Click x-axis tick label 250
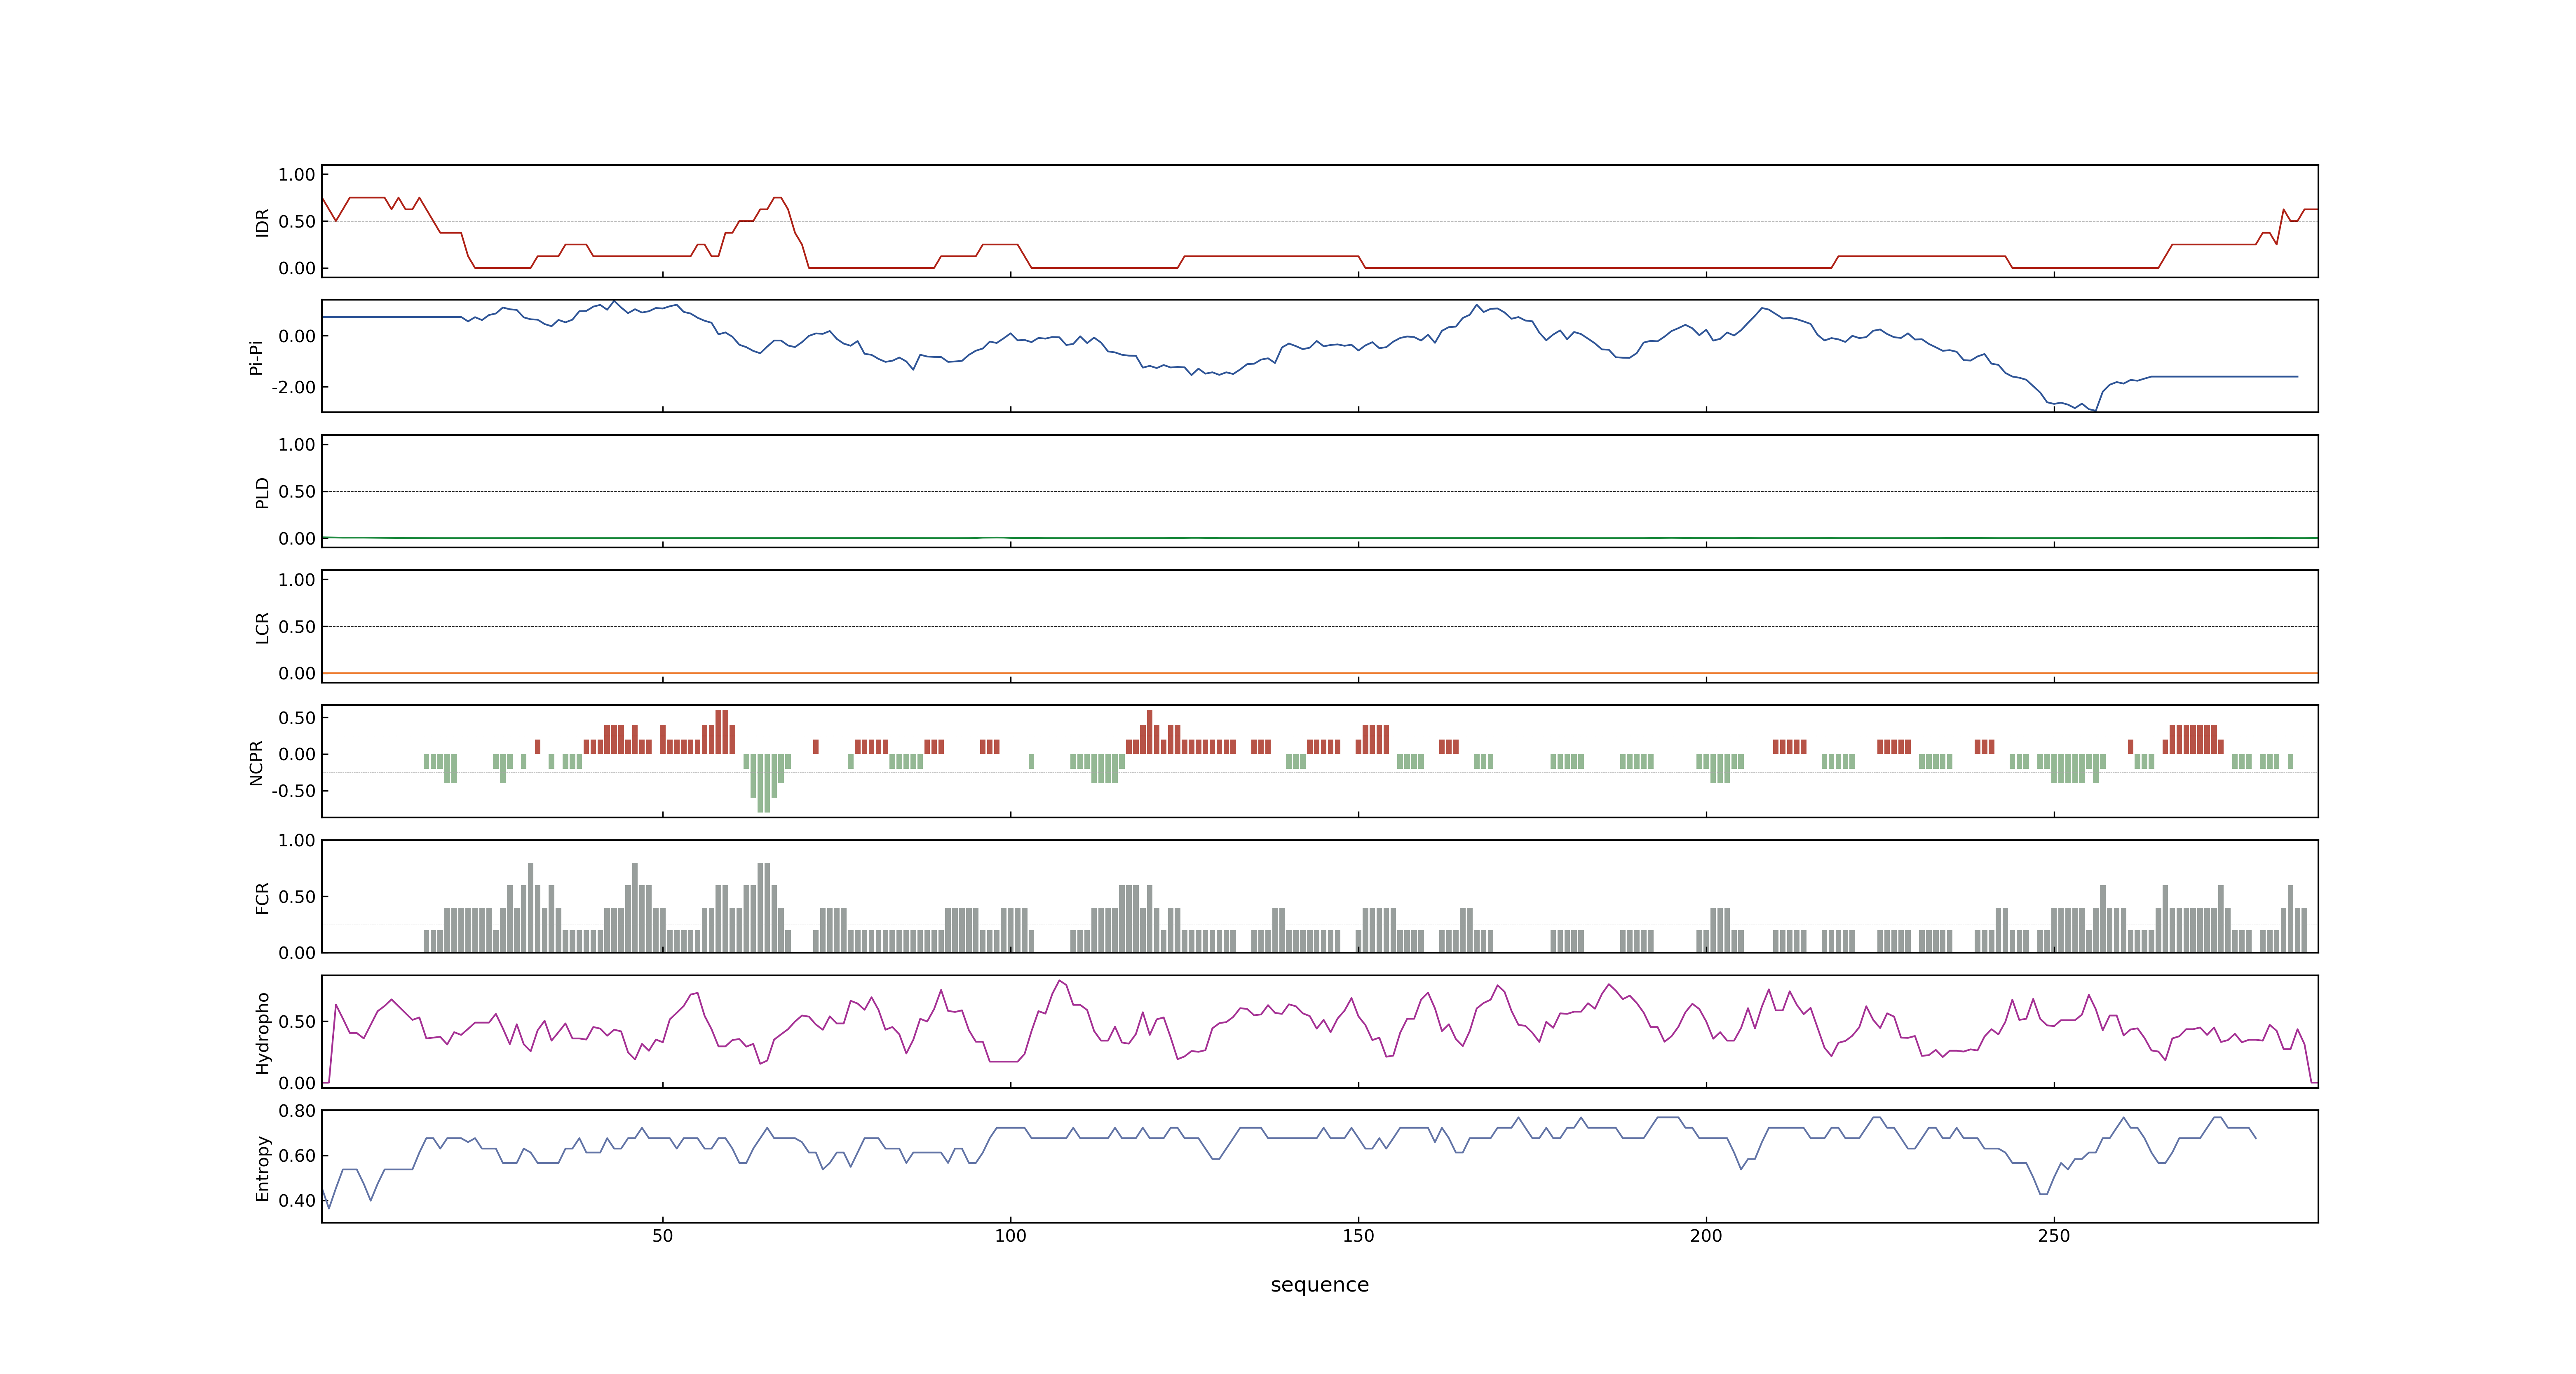Screen dimensions: 2576x1374 2054,1236
